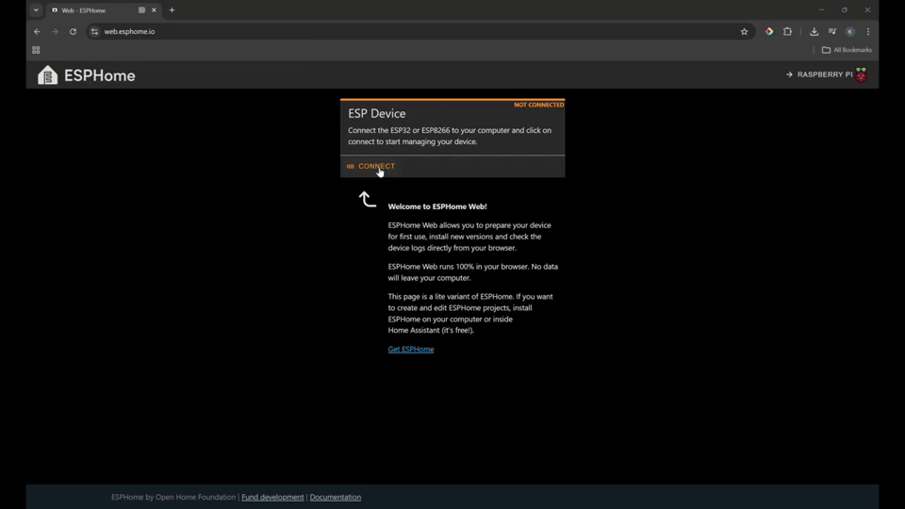
Task: Bookmark this page with star icon
Action: (744, 32)
